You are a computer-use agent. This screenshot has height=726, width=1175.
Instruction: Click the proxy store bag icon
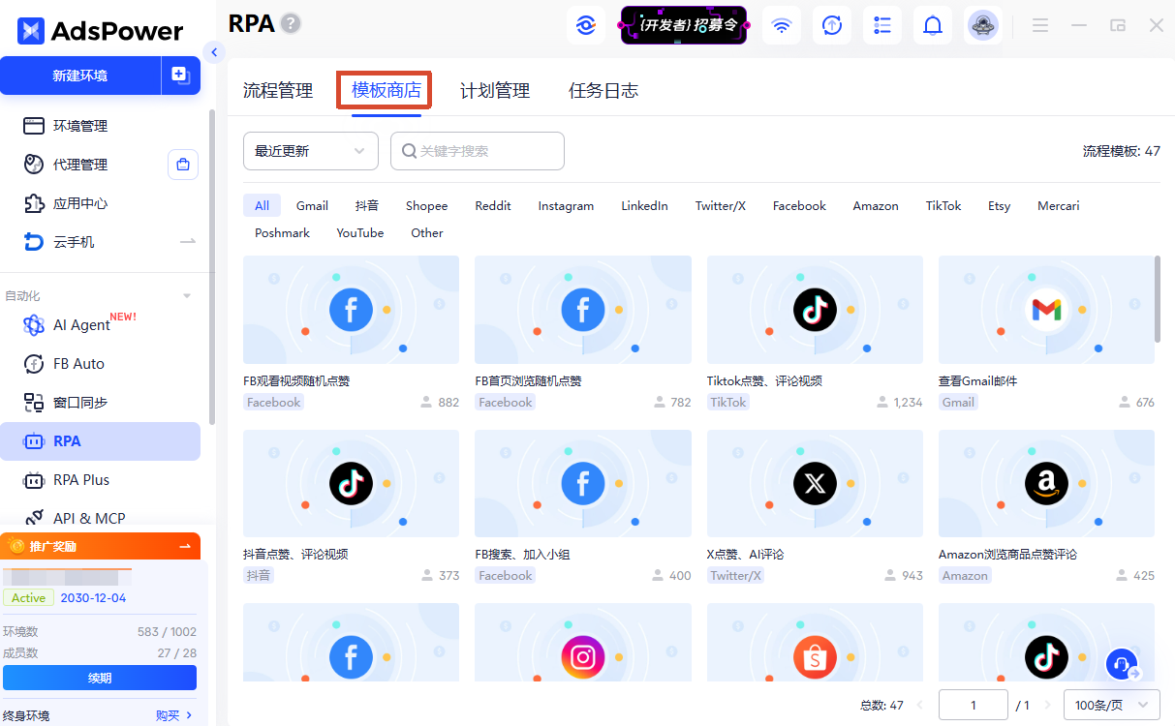click(183, 165)
